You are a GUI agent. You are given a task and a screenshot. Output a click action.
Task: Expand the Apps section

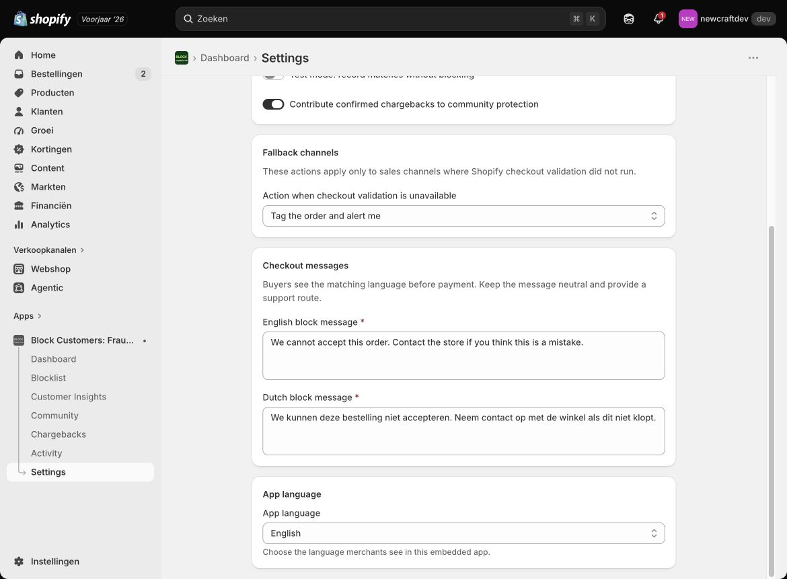28,316
